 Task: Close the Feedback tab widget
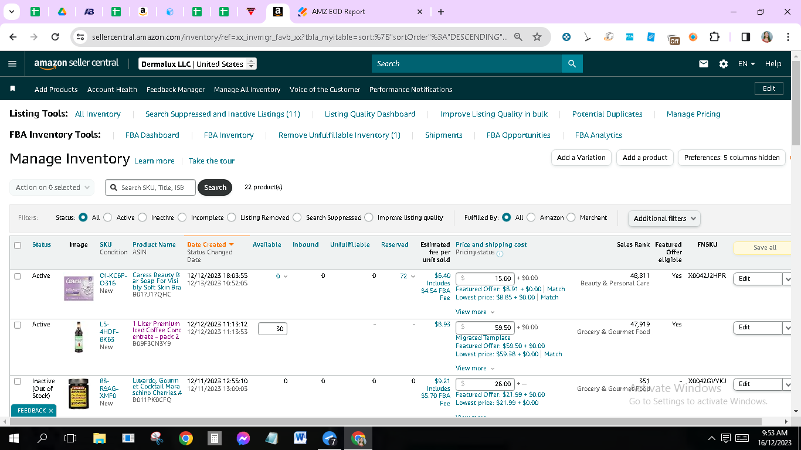(51, 411)
